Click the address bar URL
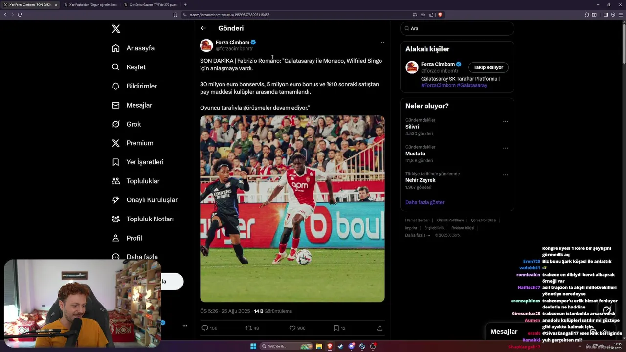Image resolution: width=626 pixels, height=352 pixels. click(230, 15)
